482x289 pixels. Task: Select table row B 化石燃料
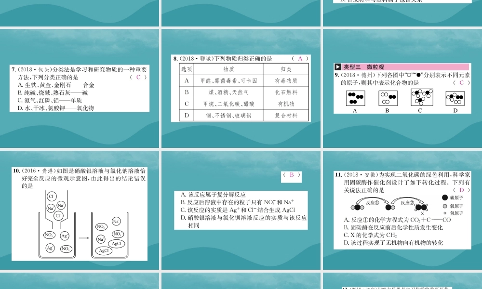click(241, 92)
